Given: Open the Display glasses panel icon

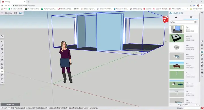Looking at the screenshot, I should tap(202, 69).
